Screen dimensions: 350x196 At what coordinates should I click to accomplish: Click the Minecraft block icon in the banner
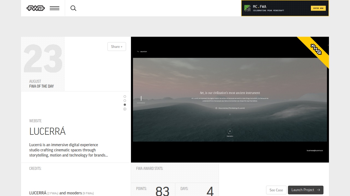tap(247, 8)
